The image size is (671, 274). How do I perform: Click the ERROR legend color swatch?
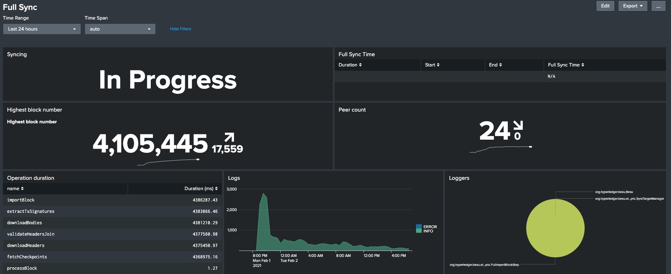pos(419,226)
